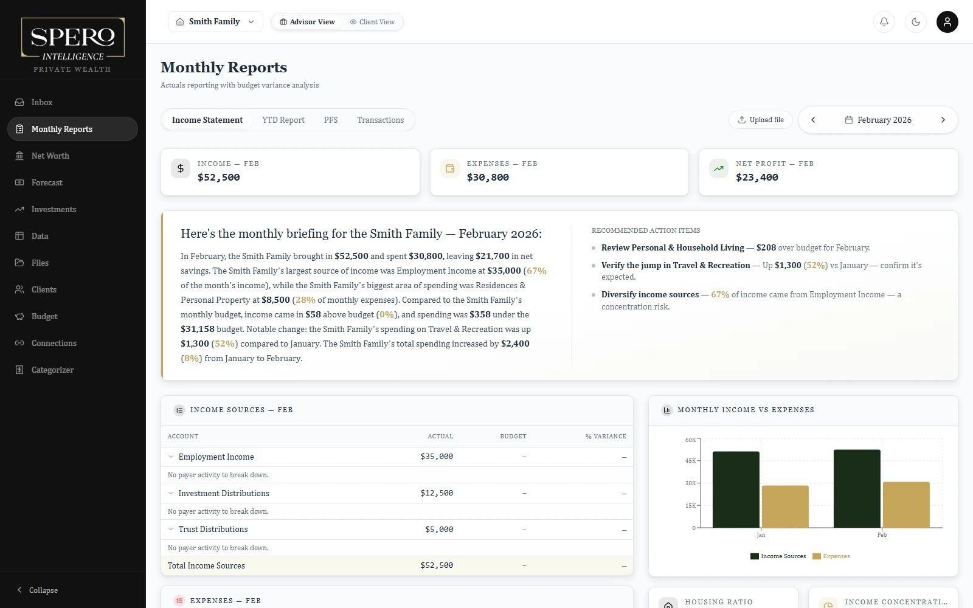Open the Transactions tab
Viewport: 973px width, 608px height.
pos(381,120)
